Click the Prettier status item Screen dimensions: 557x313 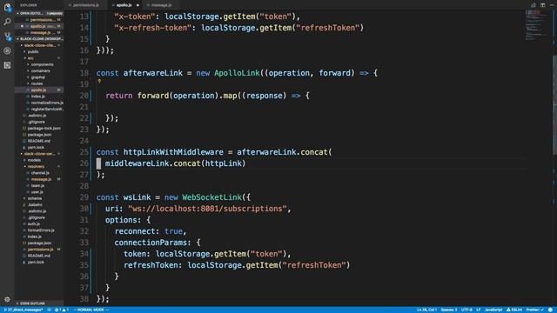click(x=534, y=310)
